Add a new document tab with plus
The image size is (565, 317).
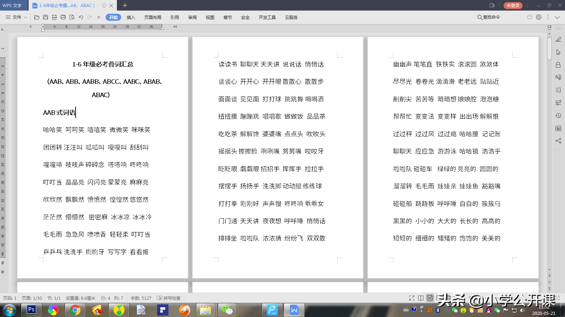click(x=125, y=5)
